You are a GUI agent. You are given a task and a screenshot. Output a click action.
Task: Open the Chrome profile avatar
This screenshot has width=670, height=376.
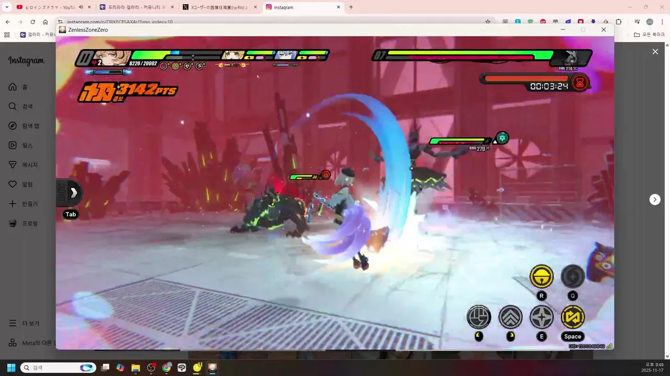[x=650, y=22]
